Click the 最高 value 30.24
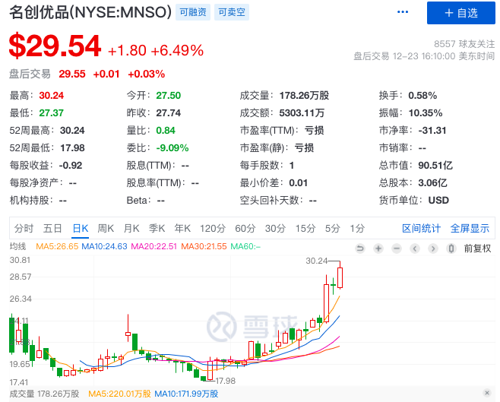 point(52,95)
